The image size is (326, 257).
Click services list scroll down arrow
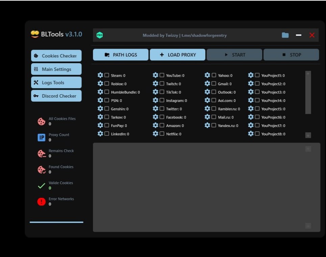[x=308, y=135]
